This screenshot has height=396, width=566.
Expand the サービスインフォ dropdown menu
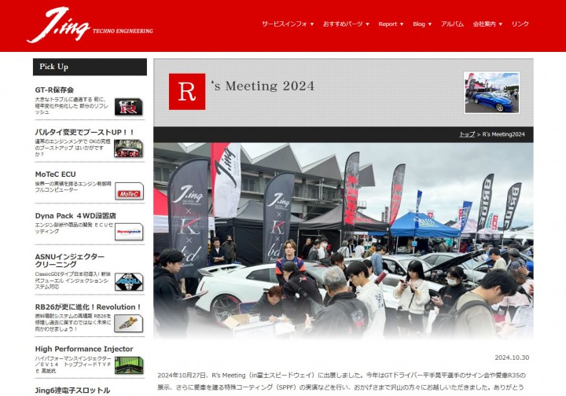288,24
